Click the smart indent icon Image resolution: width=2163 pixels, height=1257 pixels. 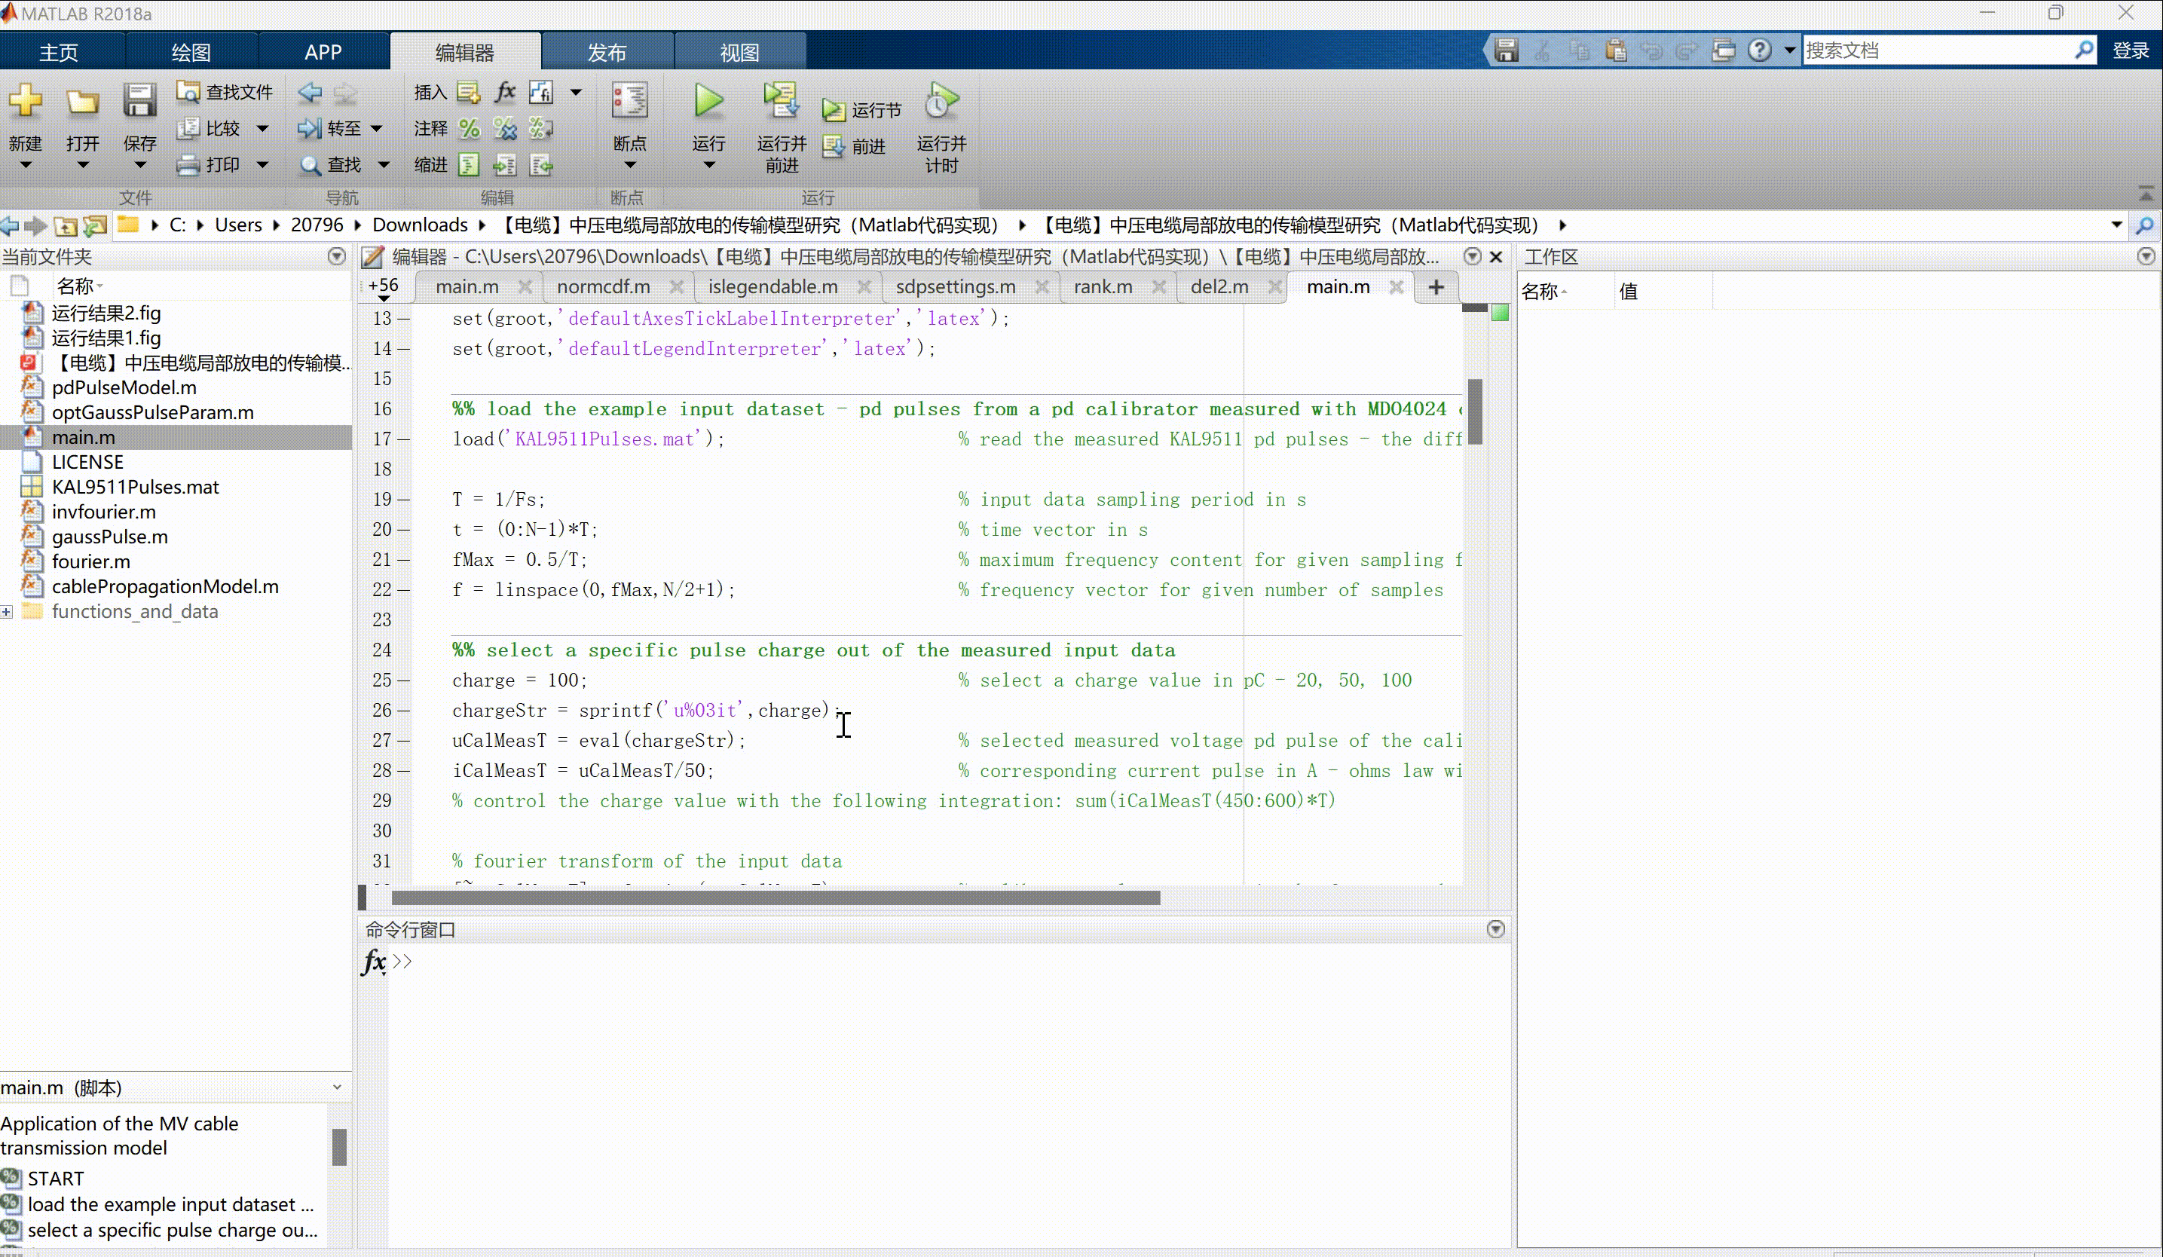tap(469, 165)
